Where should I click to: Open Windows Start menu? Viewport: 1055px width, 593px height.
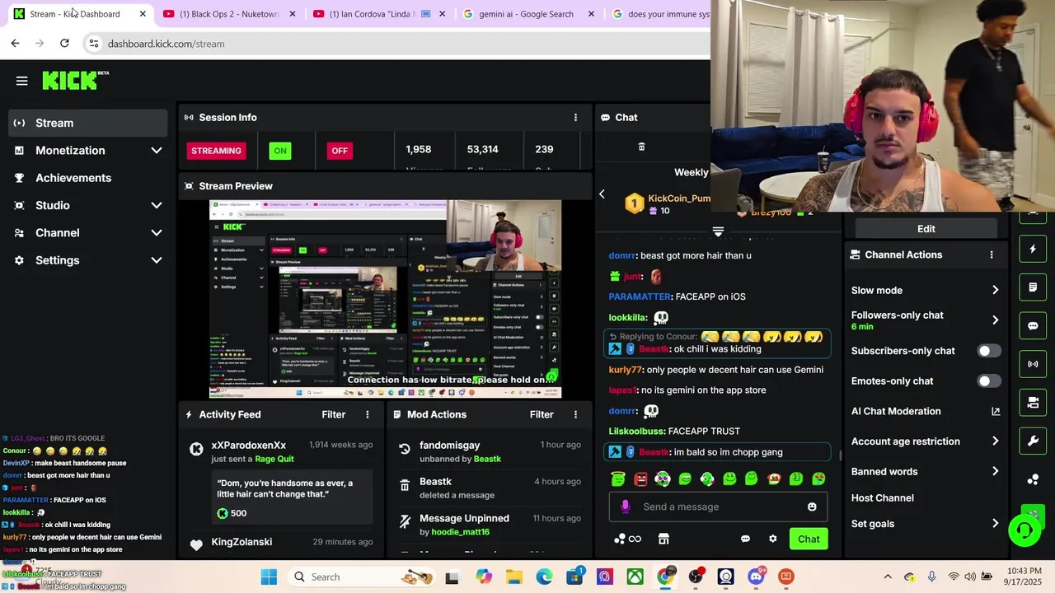tap(269, 577)
